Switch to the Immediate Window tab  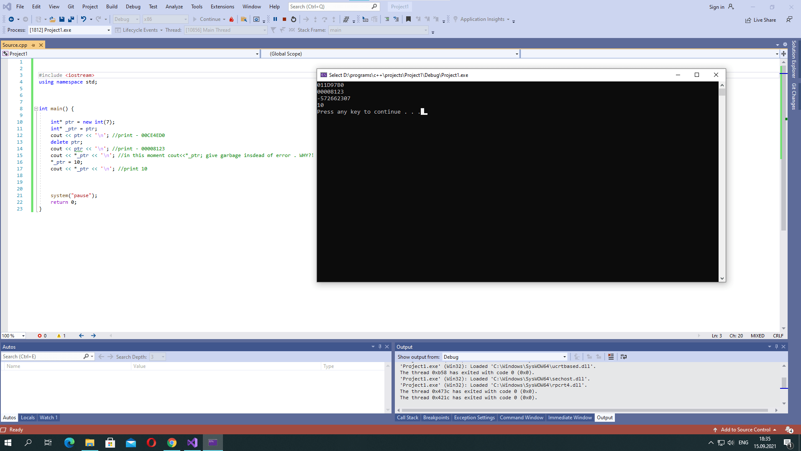pyautogui.click(x=570, y=418)
